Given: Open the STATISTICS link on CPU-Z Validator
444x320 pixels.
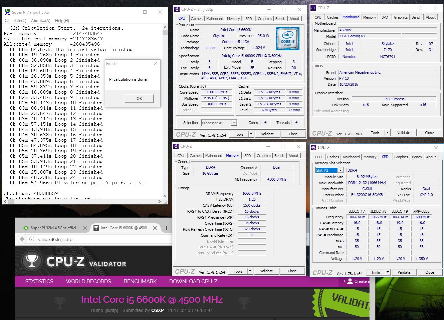Looking at the screenshot, I should (39, 281).
